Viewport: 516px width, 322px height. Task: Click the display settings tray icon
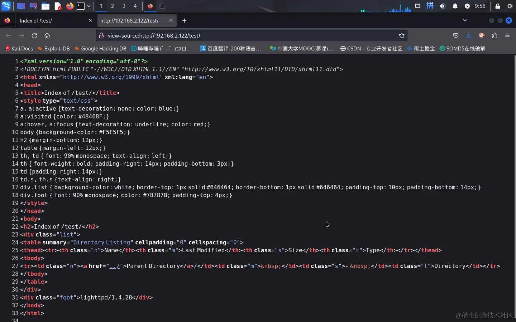[x=418, y=6]
